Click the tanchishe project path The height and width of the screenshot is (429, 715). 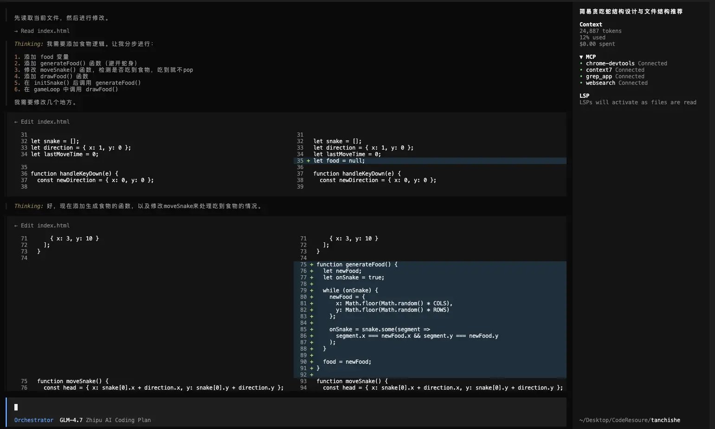[x=665, y=420]
